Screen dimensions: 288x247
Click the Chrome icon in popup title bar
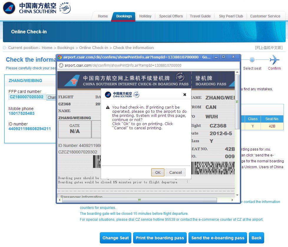[60, 57]
